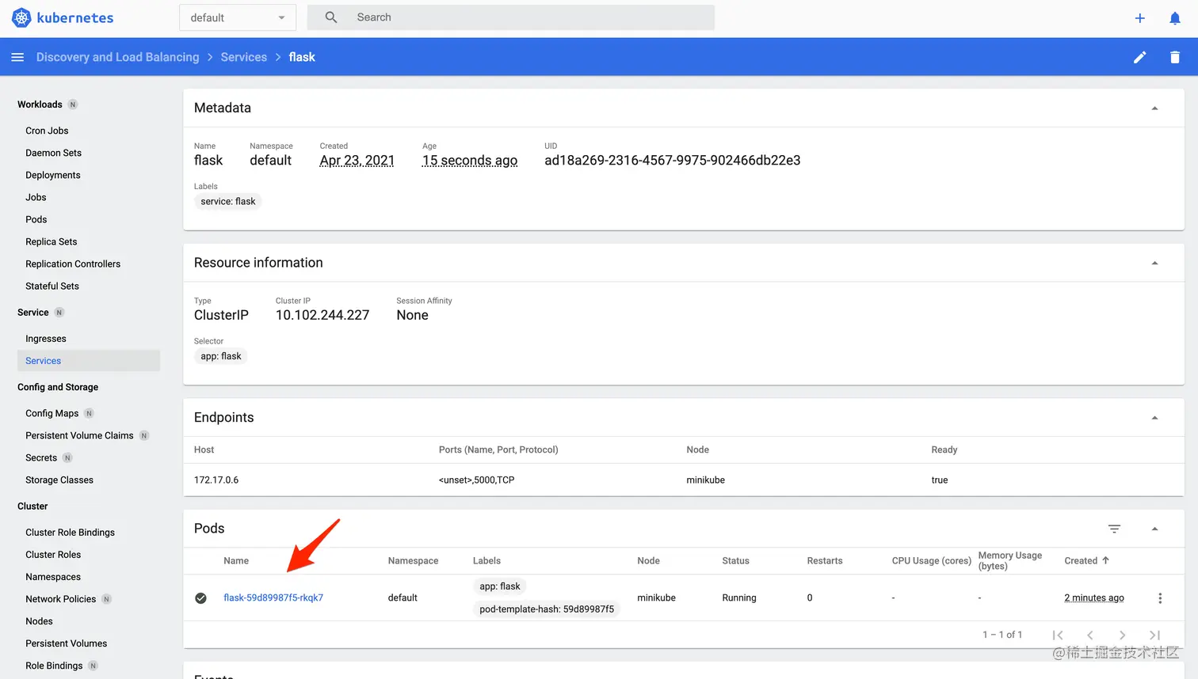Image resolution: width=1198 pixels, height=679 pixels.
Task: Open Service section heading in sidebar
Action: (32, 313)
